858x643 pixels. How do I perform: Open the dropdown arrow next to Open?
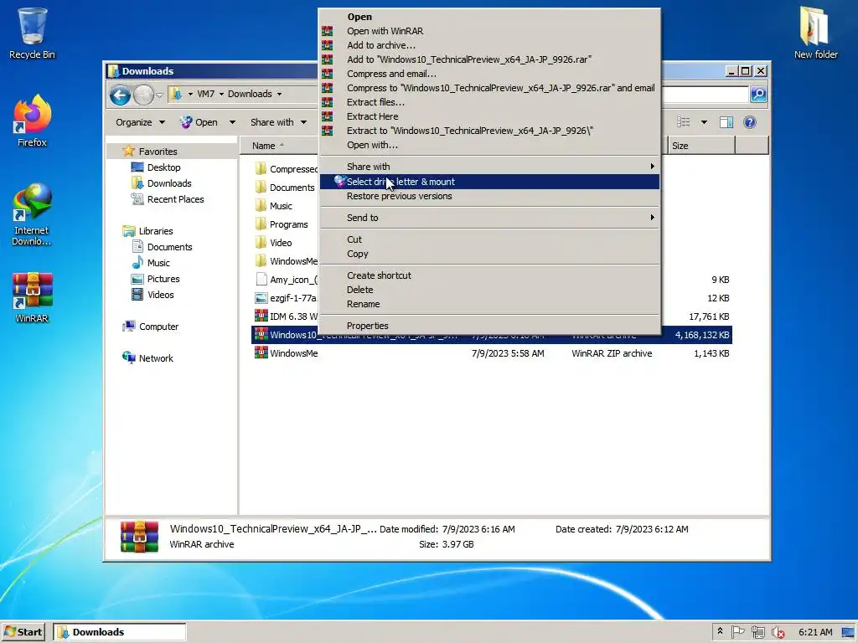[x=232, y=122]
